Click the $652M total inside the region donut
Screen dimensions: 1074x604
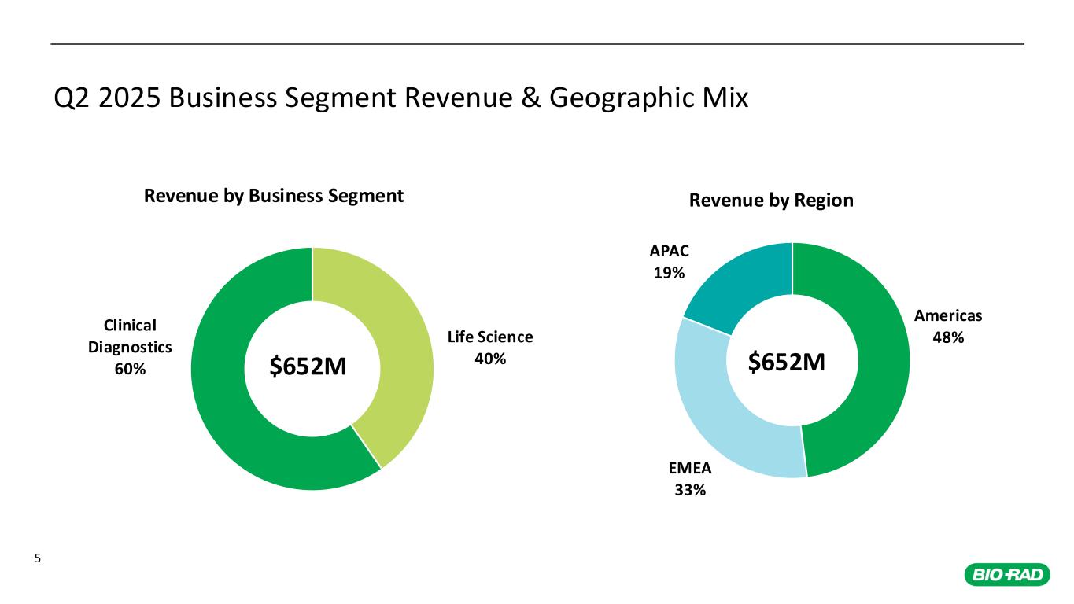(786, 362)
